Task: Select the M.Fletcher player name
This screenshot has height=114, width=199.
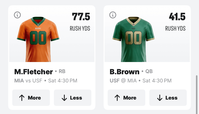Action: click(33, 72)
